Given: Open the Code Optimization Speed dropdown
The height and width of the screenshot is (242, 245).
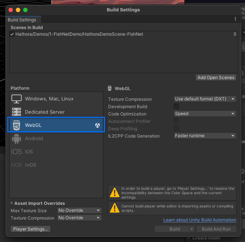Looking at the screenshot, I should coord(205,114).
